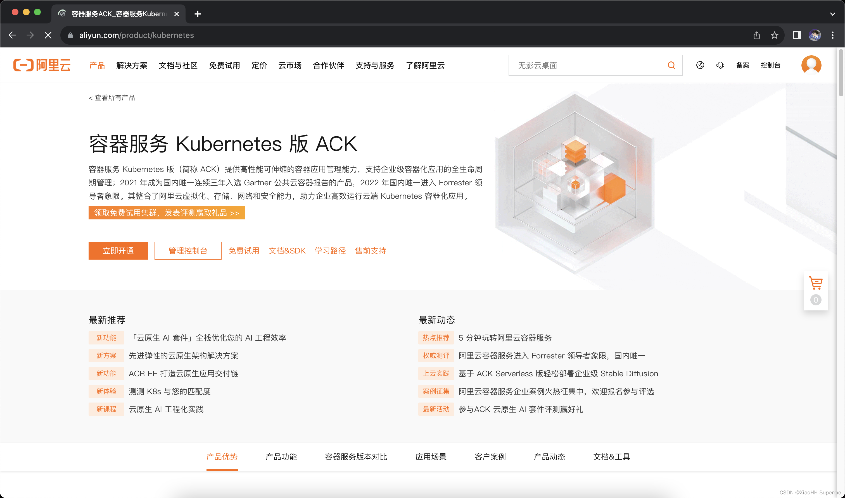Click 立即开通 button
845x498 pixels.
[x=118, y=251]
